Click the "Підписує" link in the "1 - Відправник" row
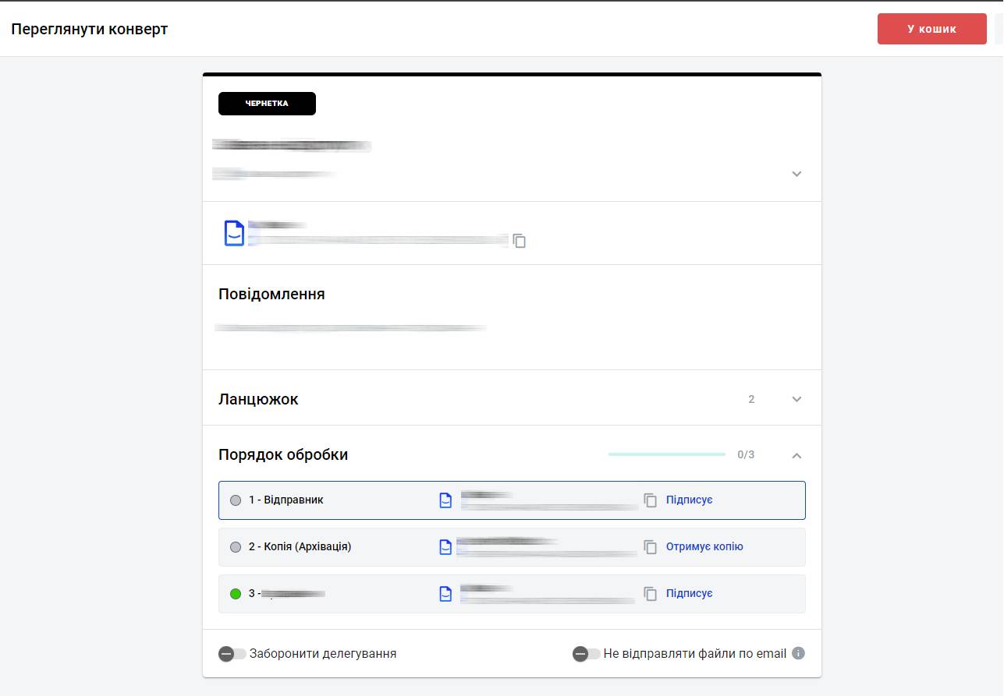The height and width of the screenshot is (696, 1004). [x=690, y=500]
